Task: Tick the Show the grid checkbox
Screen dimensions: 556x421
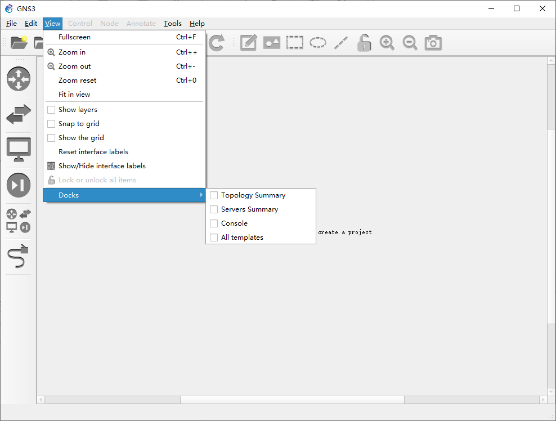Action: tap(51, 138)
